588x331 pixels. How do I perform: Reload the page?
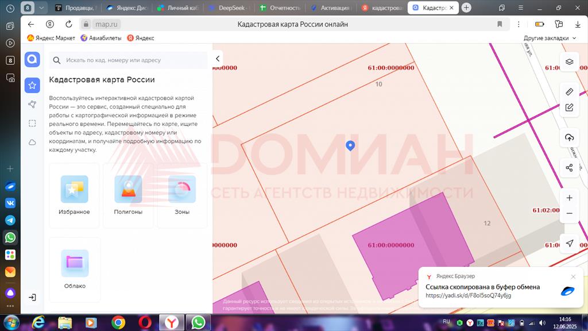tap(69, 24)
